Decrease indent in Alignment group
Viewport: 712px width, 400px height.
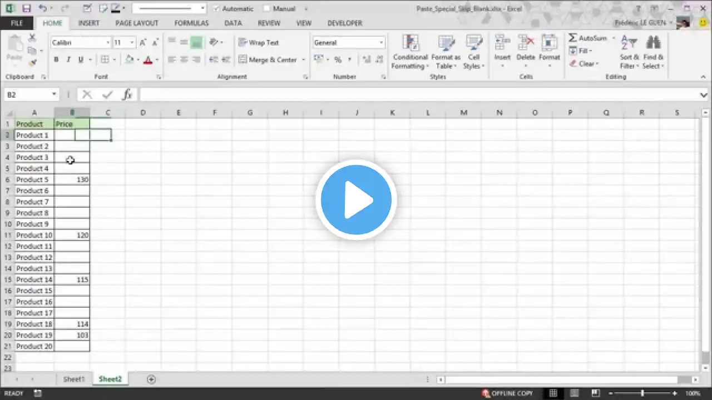[214, 60]
